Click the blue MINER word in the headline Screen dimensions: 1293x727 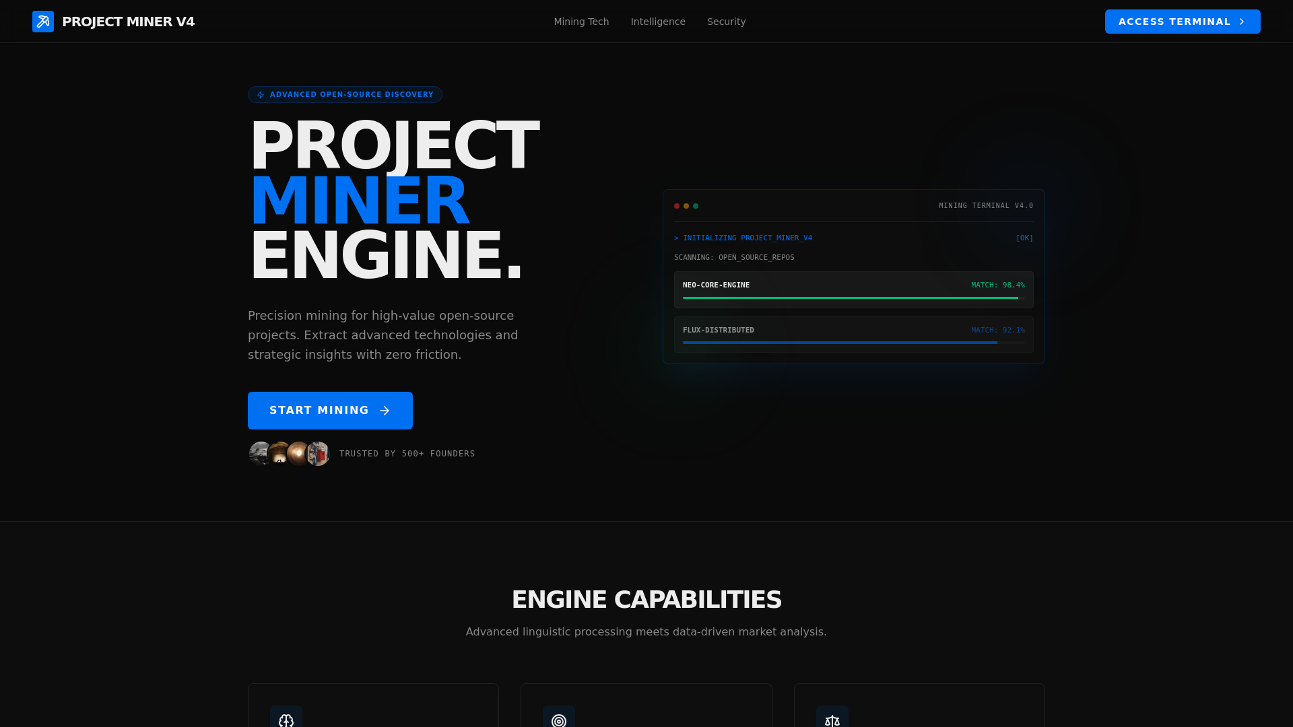tap(359, 201)
